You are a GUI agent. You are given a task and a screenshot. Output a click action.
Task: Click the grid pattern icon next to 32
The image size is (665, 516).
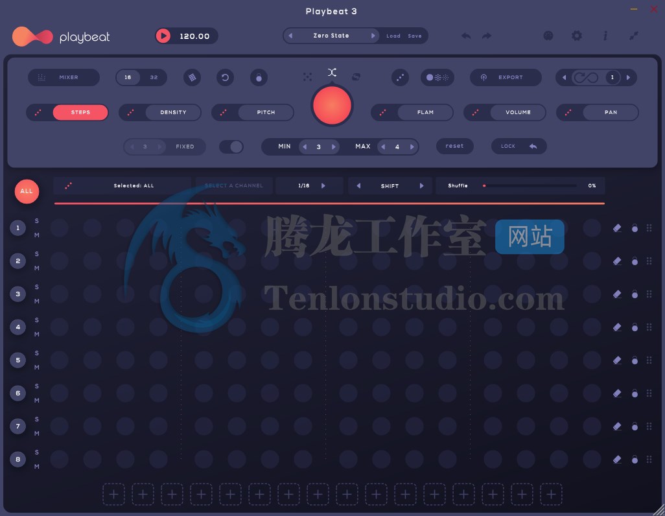tap(192, 78)
